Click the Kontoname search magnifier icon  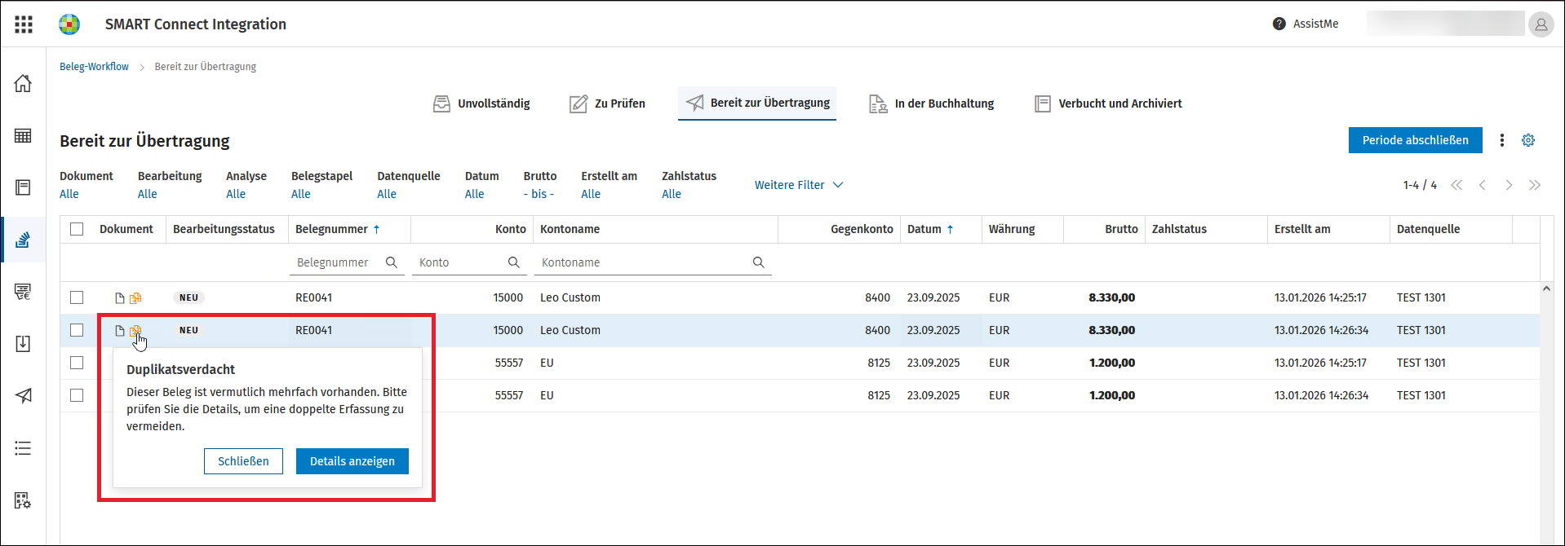click(x=759, y=262)
